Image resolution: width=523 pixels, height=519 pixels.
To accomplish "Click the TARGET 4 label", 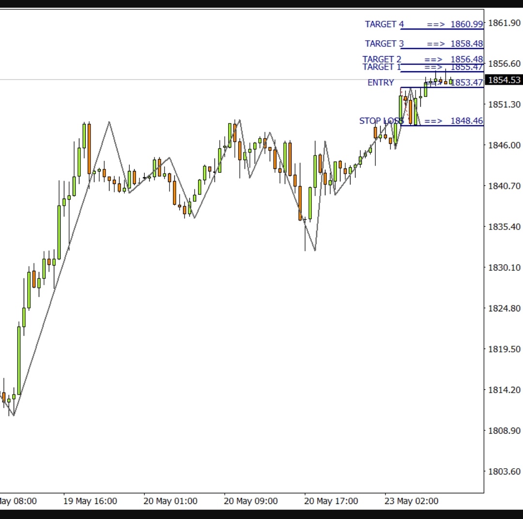I will 384,24.
